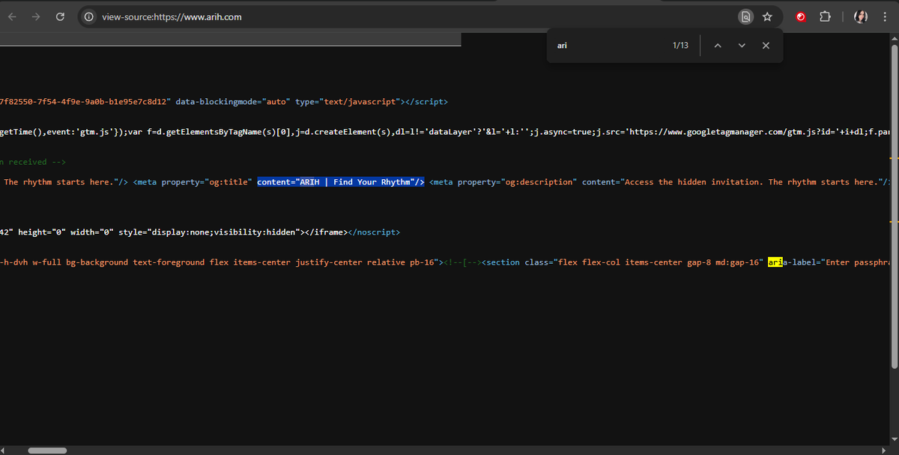
Task: Click the forward navigation arrow
Action: [x=36, y=16]
